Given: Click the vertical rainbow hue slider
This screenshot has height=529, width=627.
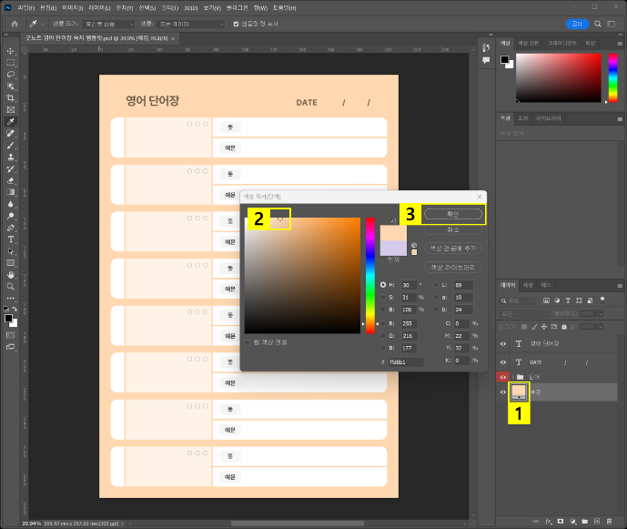Looking at the screenshot, I should point(369,273).
